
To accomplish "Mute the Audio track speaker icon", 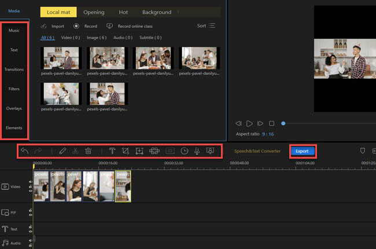I will pos(31,240).
